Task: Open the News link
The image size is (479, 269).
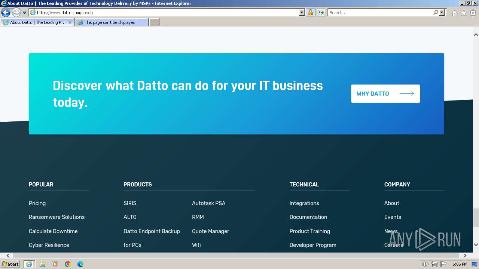Action: pyautogui.click(x=391, y=231)
